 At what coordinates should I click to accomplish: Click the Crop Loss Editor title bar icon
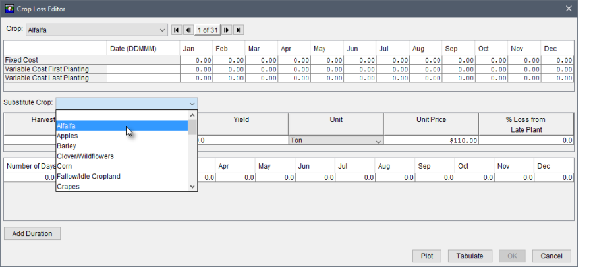pyautogui.click(x=9, y=8)
